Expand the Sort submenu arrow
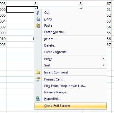Screen dimensions: 114x113 pyautogui.click(x=103, y=65)
